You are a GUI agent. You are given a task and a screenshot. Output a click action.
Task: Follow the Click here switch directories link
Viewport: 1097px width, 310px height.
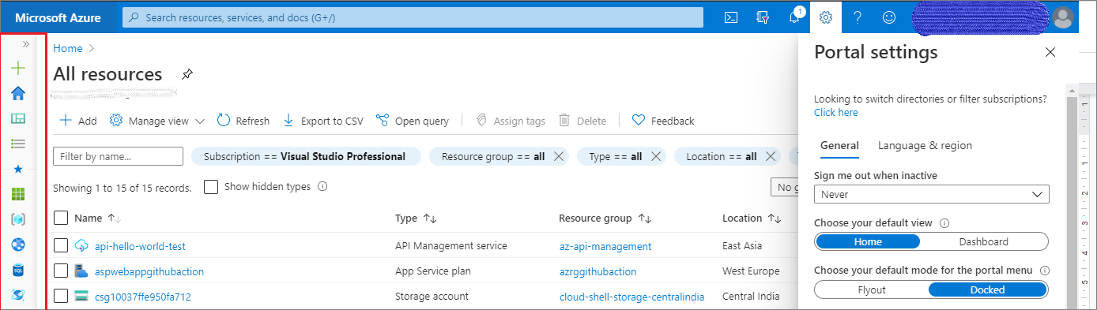(x=836, y=113)
